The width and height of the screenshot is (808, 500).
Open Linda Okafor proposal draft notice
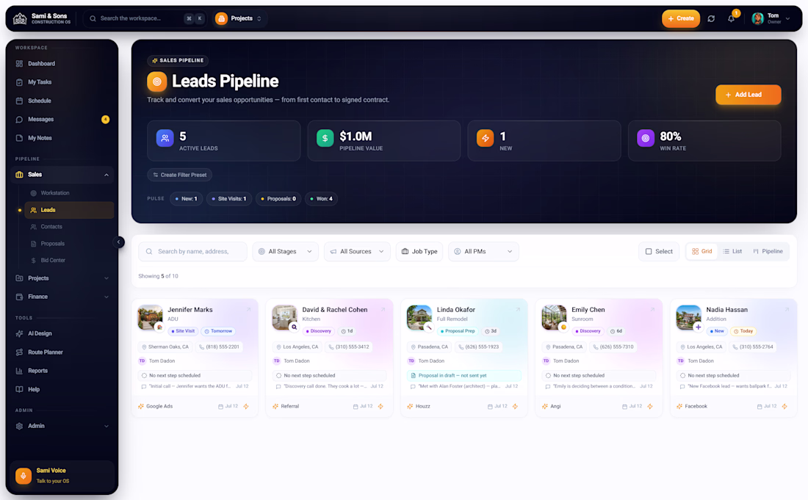click(x=463, y=376)
